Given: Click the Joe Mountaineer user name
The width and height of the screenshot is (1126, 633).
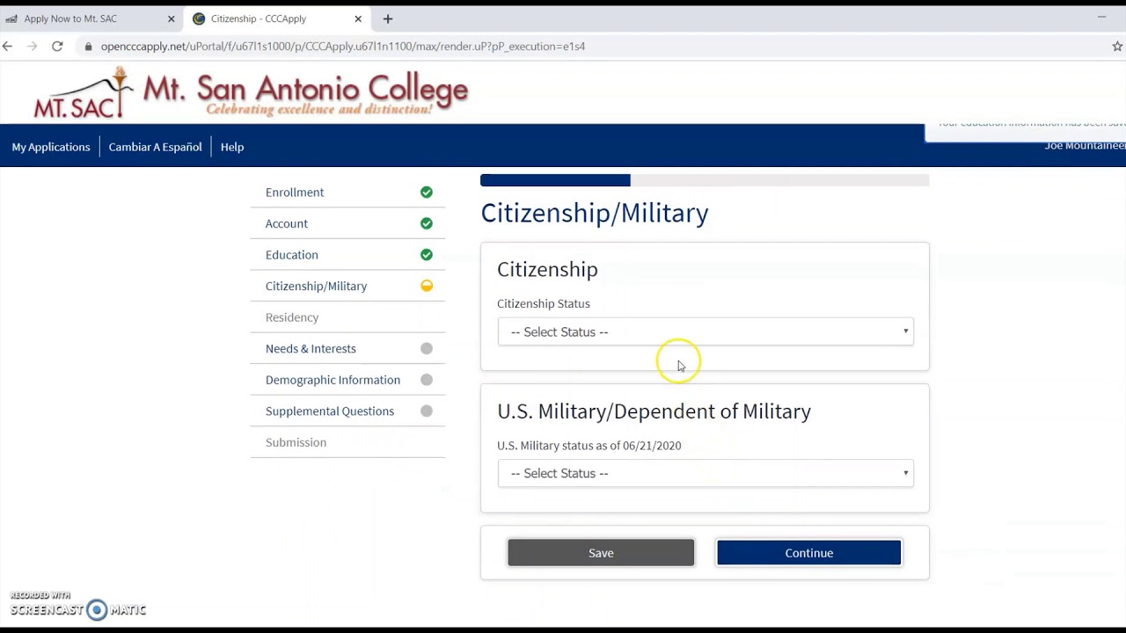Looking at the screenshot, I should (x=1085, y=146).
